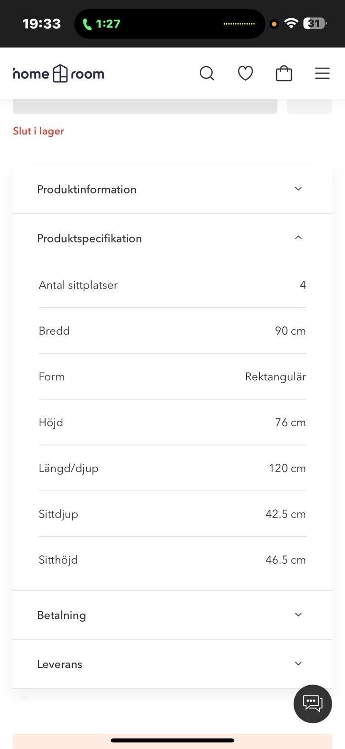
Task: Expand Produktinformation chevron arrow
Action: point(298,189)
